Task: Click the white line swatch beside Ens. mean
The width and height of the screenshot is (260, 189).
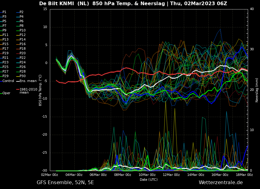Action: [18, 81]
